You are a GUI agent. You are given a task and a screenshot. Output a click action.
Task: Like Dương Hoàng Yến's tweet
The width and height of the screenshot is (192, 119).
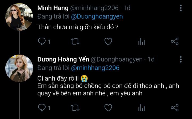108,107
